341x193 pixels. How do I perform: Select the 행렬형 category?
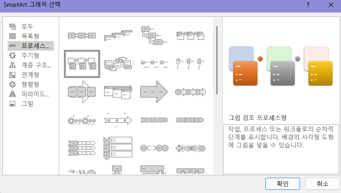[x=31, y=84]
